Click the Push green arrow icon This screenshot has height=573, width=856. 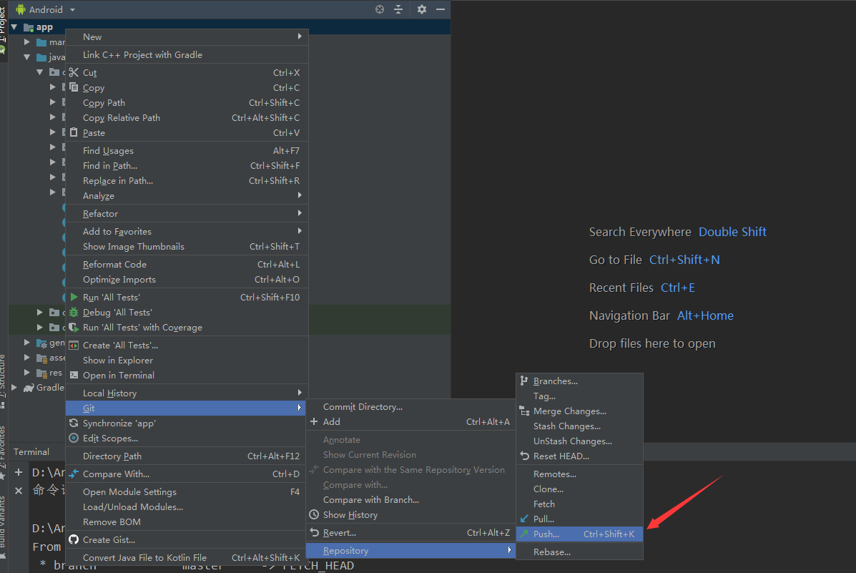tap(524, 534)
